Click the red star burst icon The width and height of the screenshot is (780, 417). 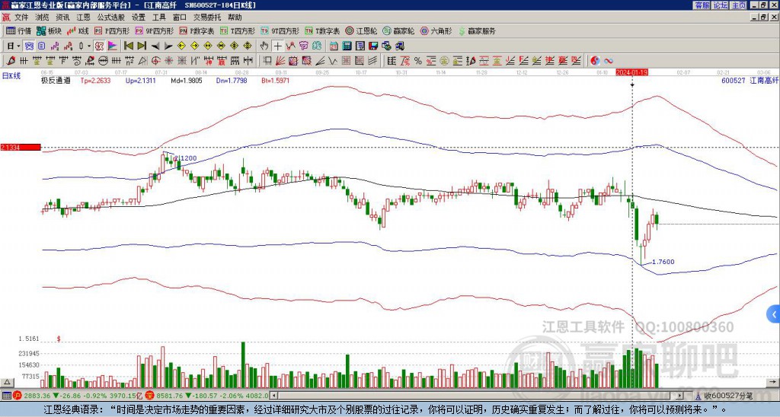coord(168,61)
